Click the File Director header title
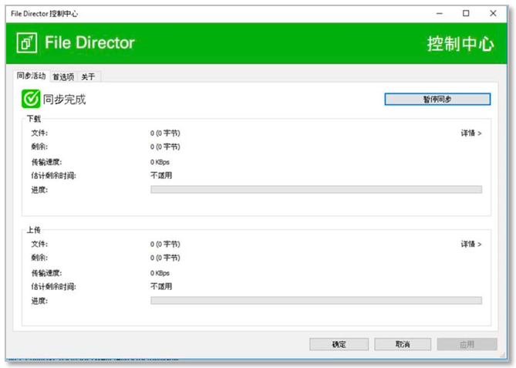 [x=89, y=42]
